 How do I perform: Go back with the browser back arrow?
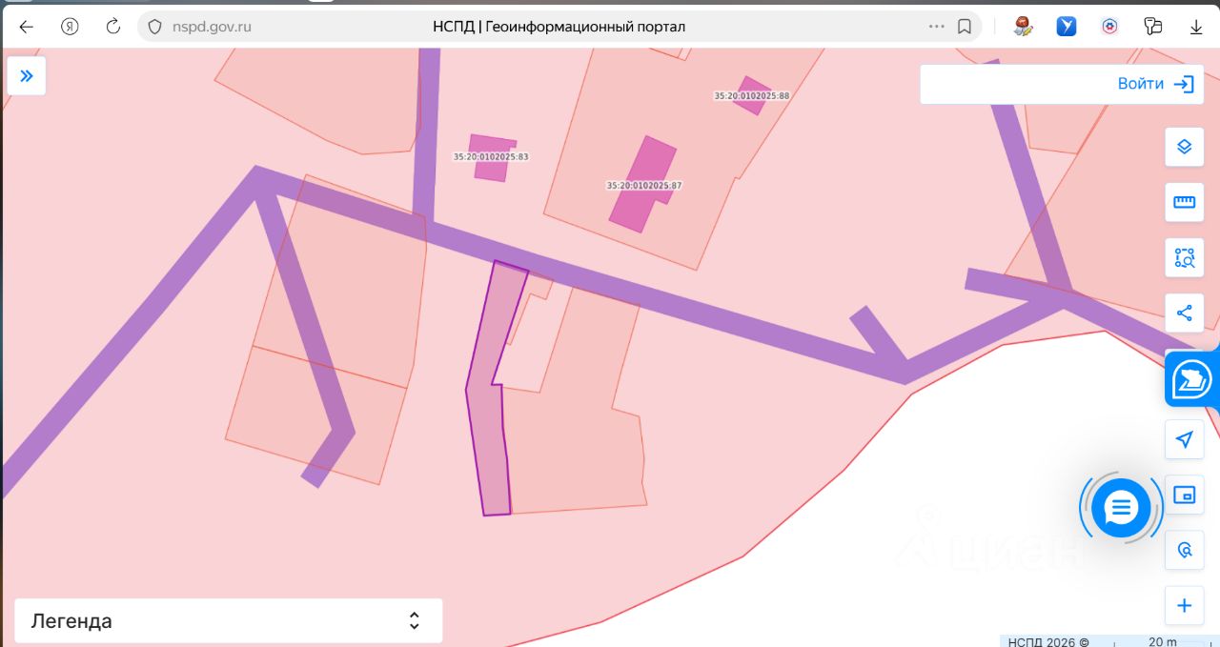[x=26, y=27]
